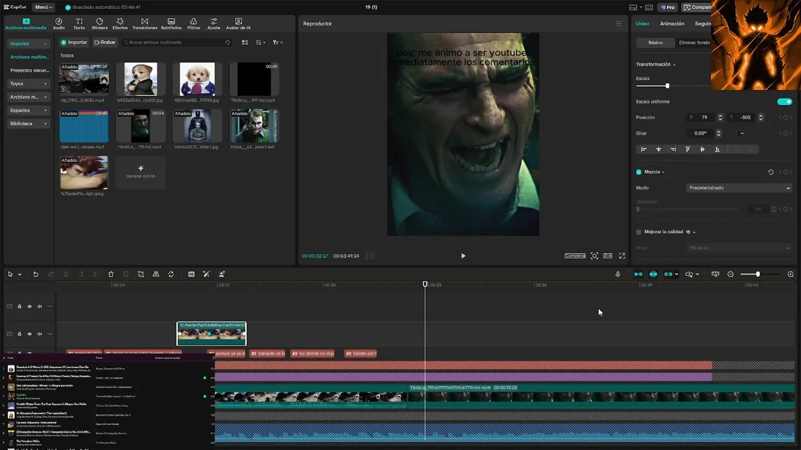Image resolution: width=801 pixels, height=450 pixels.
Task: Open the Transiciones tab
Action: point(145,24)
